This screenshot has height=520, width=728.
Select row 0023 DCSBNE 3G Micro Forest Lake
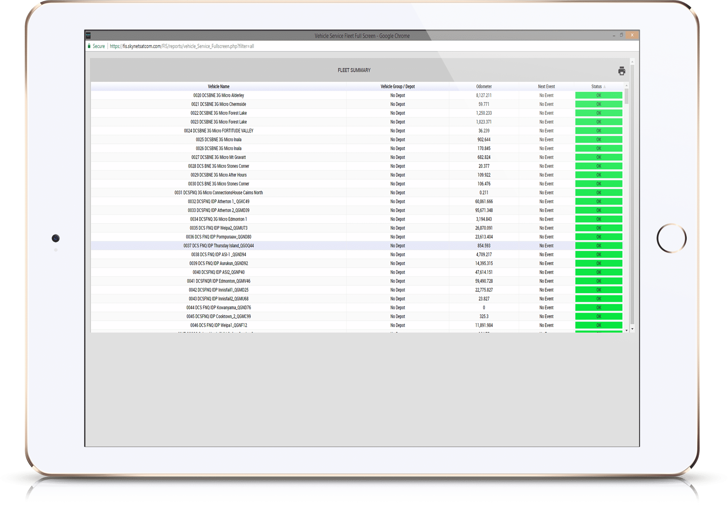pyautogui.click(x=357, y=122)
